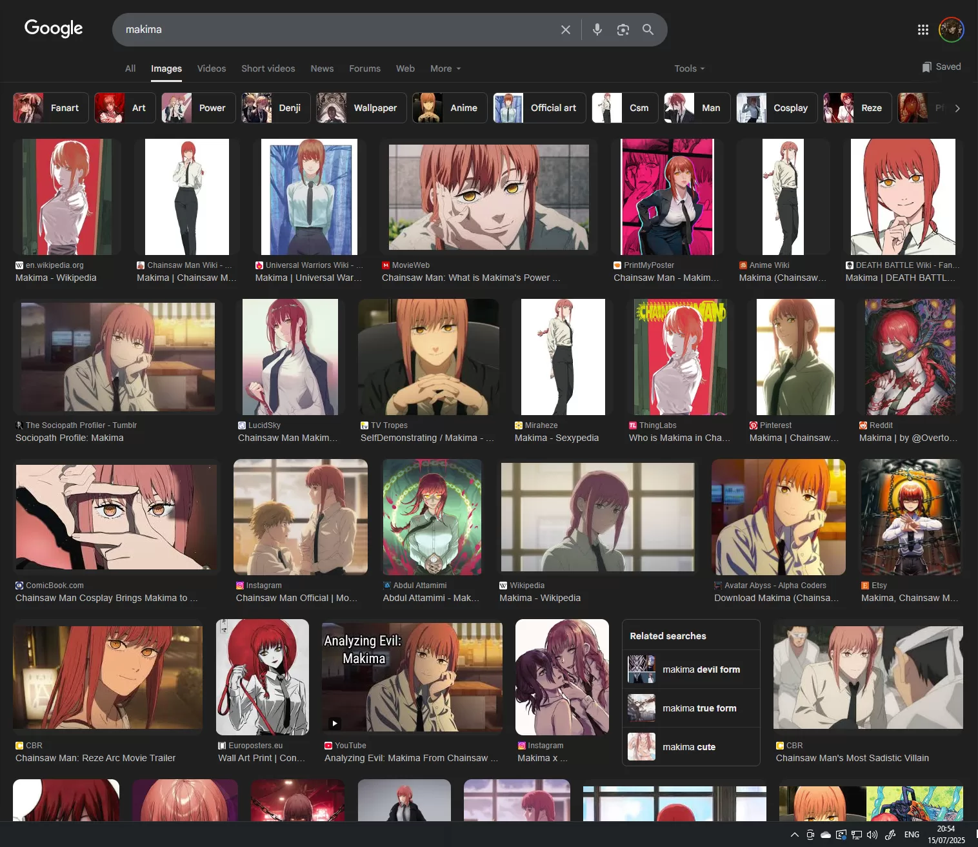The width and height of the screenshot is (978, 847).
Task: Select the Cosplay filter chip
Action: 777,108
